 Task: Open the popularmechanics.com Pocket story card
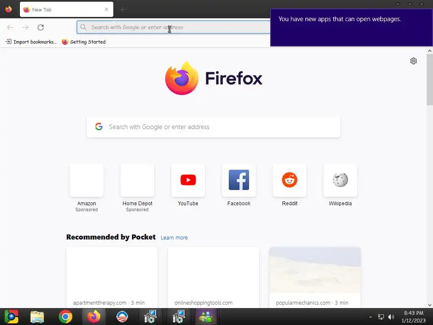pyautogui.click(x=315, y=278)
